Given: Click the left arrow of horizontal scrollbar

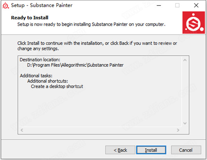Looking at the screenshot, I should coord(22,130).
